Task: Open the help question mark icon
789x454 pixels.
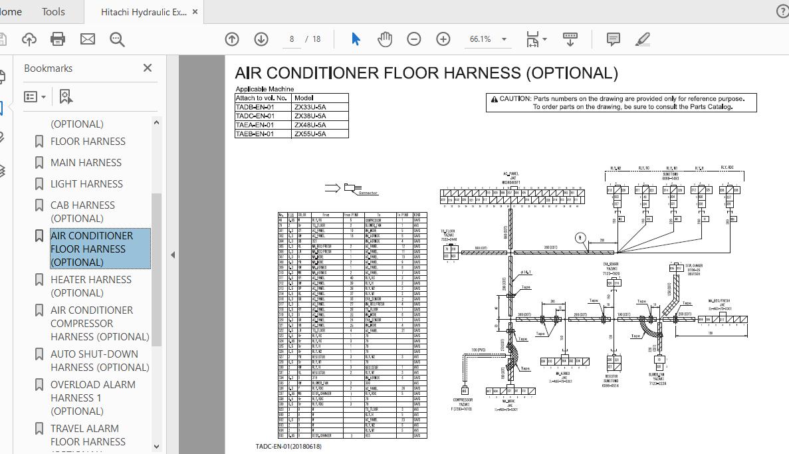Action: point(783,12)
